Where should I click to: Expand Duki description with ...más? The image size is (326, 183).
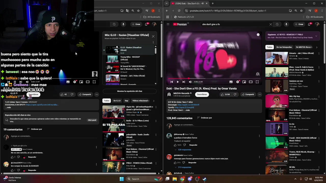[x=187, y=110]
